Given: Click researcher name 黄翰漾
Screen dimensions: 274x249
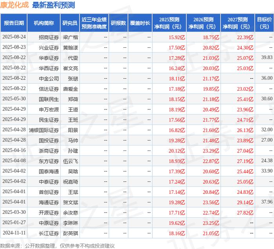Looking at the screenshot, I should coord(70,48).
